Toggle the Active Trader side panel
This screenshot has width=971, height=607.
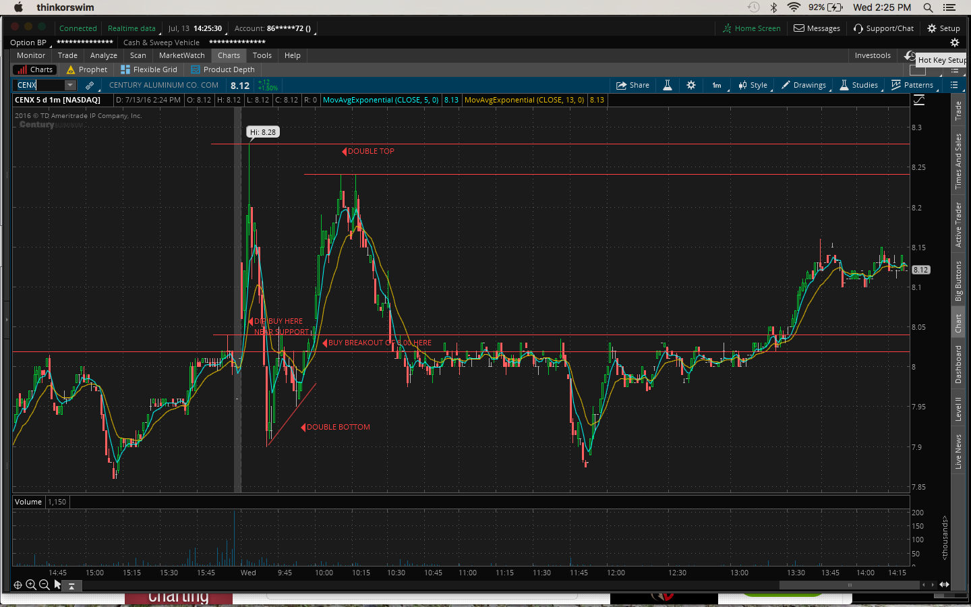click(x=958, y=225)
